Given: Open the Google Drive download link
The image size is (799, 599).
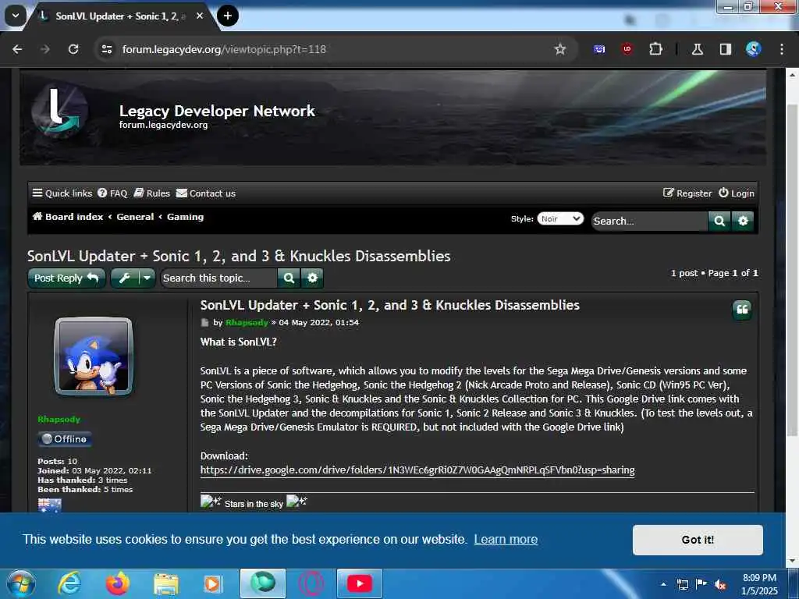Looking at the screenshot, I should click(x=417, y=470).
